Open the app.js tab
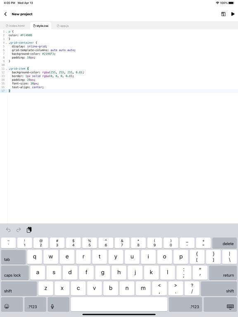This screenshot has height=317, width=238. 63,26
